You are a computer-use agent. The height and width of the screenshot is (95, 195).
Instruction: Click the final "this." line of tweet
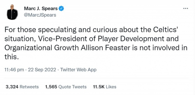pos(11,57)
